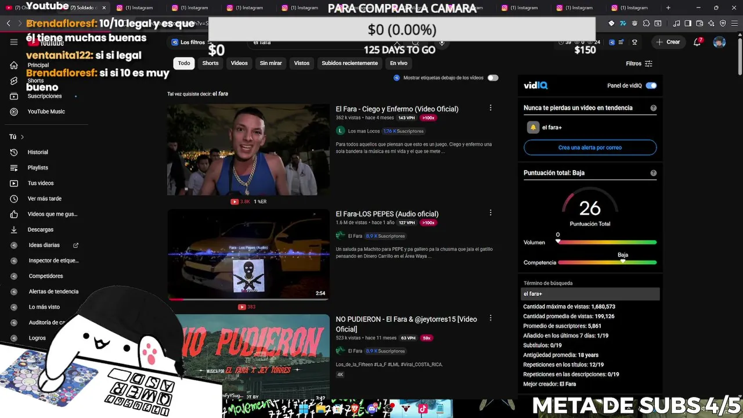Go to Suscripciones
The image size is (743, 418).
click(44, 96)
